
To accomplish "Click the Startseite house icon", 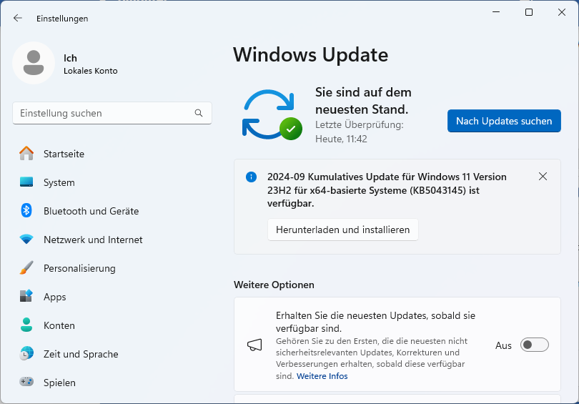I will [x=26, y=153].
